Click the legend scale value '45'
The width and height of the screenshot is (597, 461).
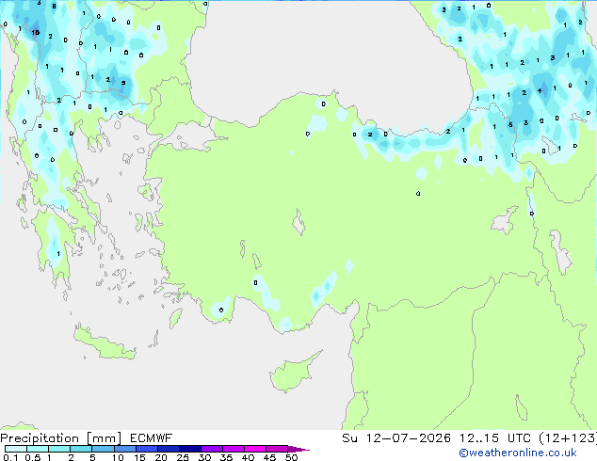[269, 457]
